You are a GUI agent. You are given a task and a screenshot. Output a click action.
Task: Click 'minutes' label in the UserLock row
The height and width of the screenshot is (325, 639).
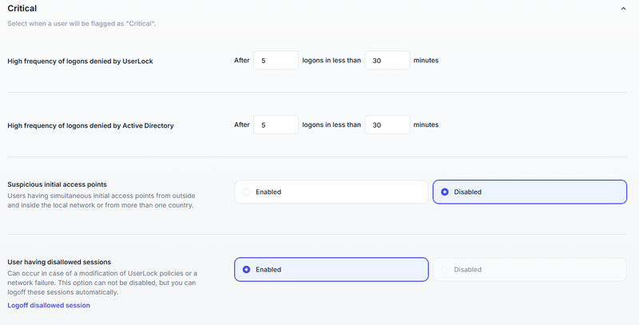pyautogui.click(x=426, y=61)
